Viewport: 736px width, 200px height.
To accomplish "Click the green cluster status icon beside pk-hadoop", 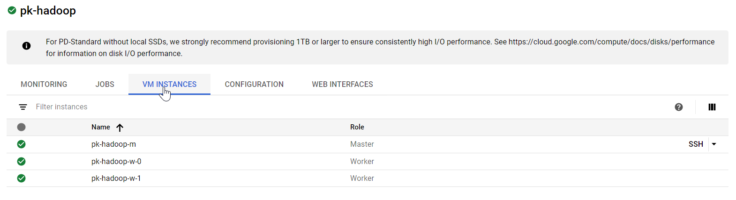I will tap(12, 10).
